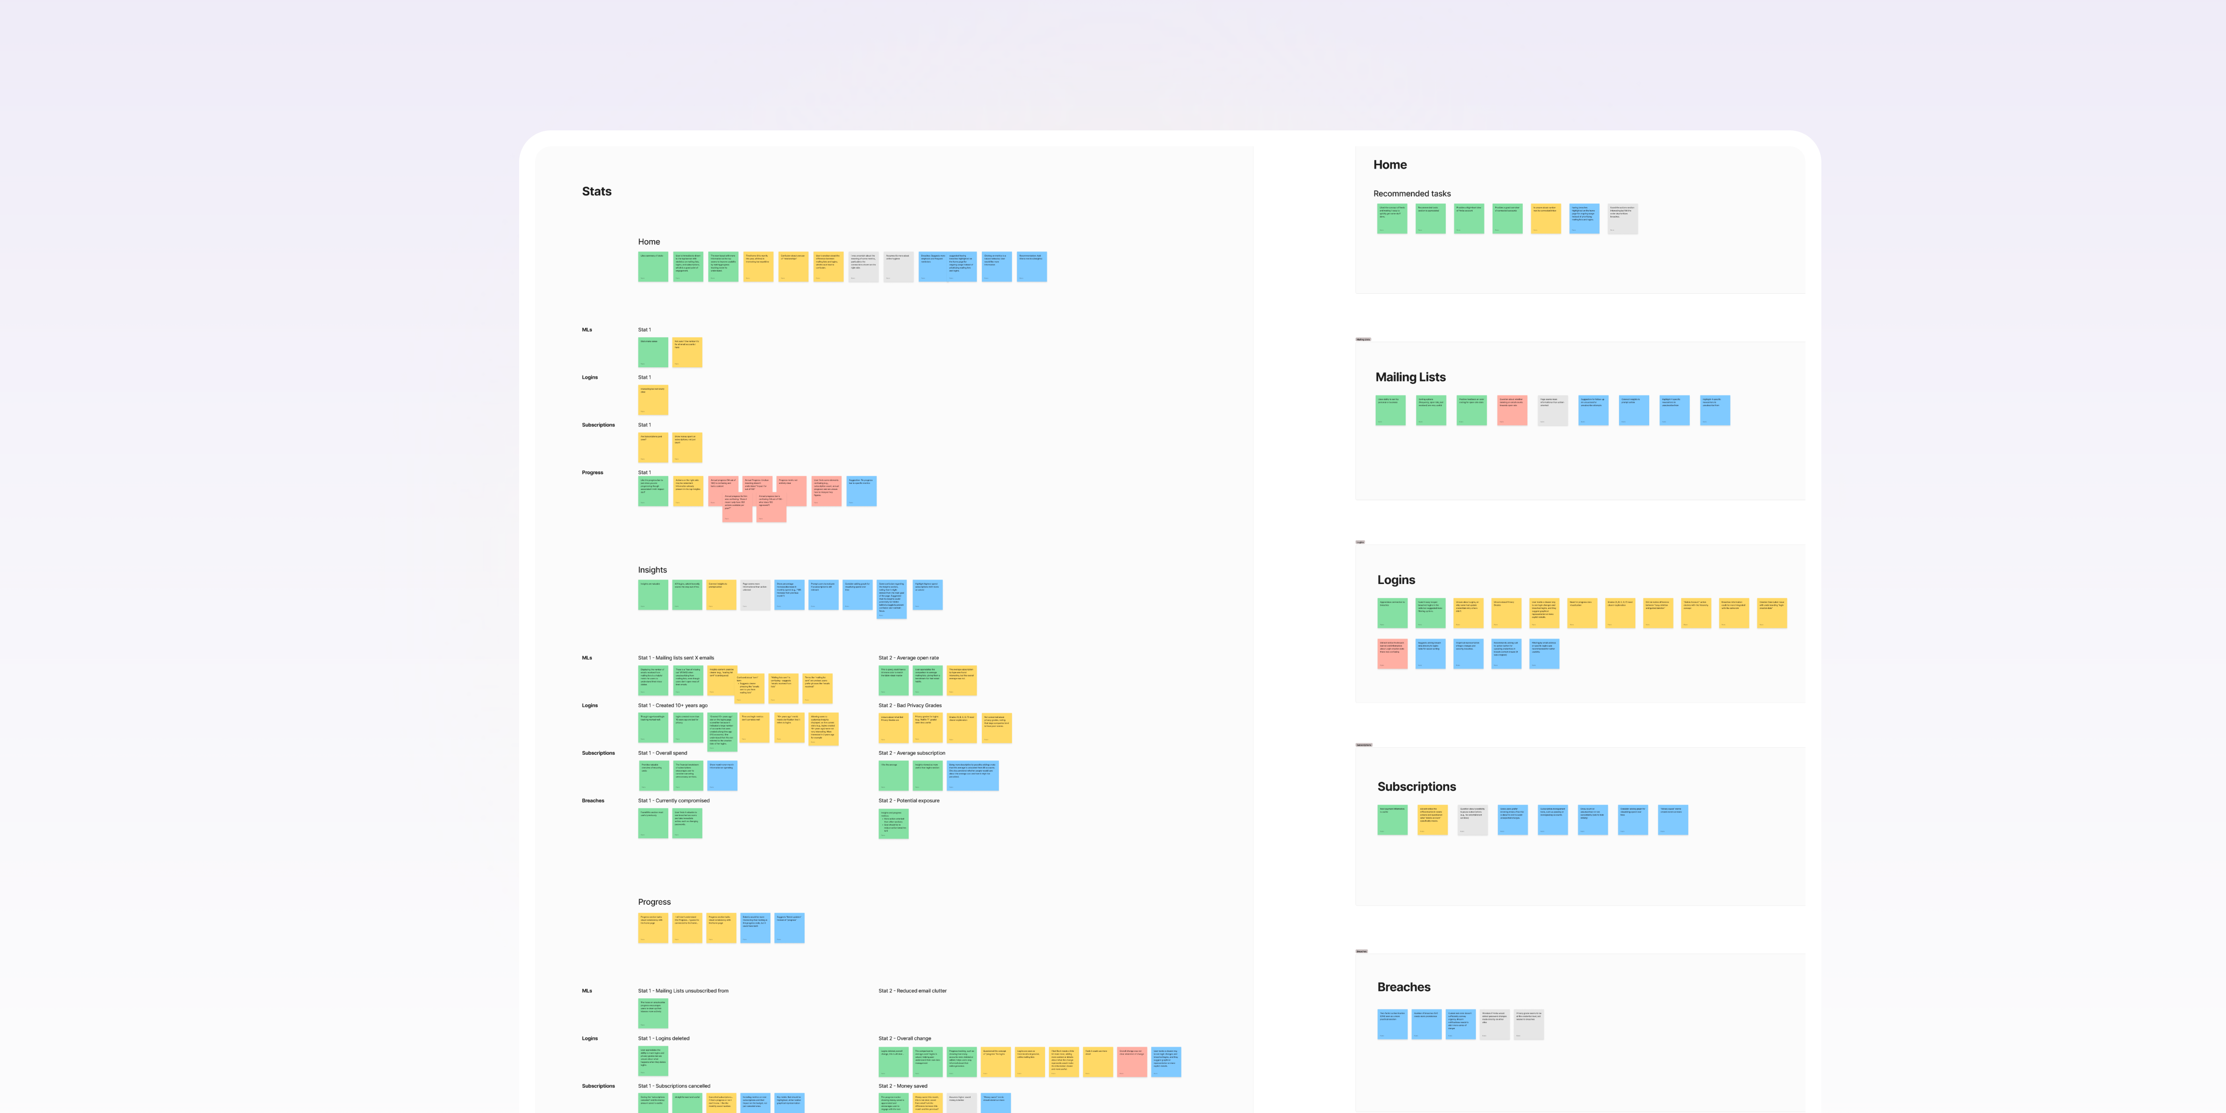2226x1113 pixels.
Task: Click the large 'Subscriptions' frame heading
Action: [x=1416, y=786]
